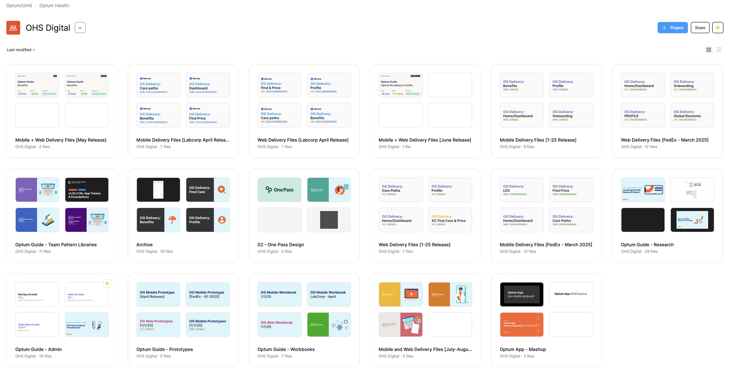Unstar the Fedex UX Audit file

[x=107, y=283]
